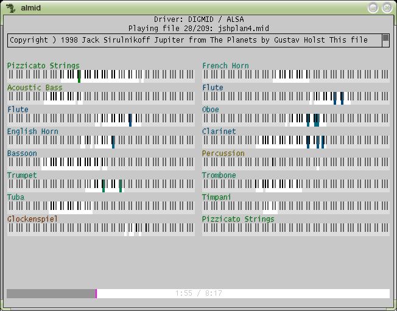This screenshot has height=311, width=397.
Task: Select the French Horn channel label
Action: [225, 66]
